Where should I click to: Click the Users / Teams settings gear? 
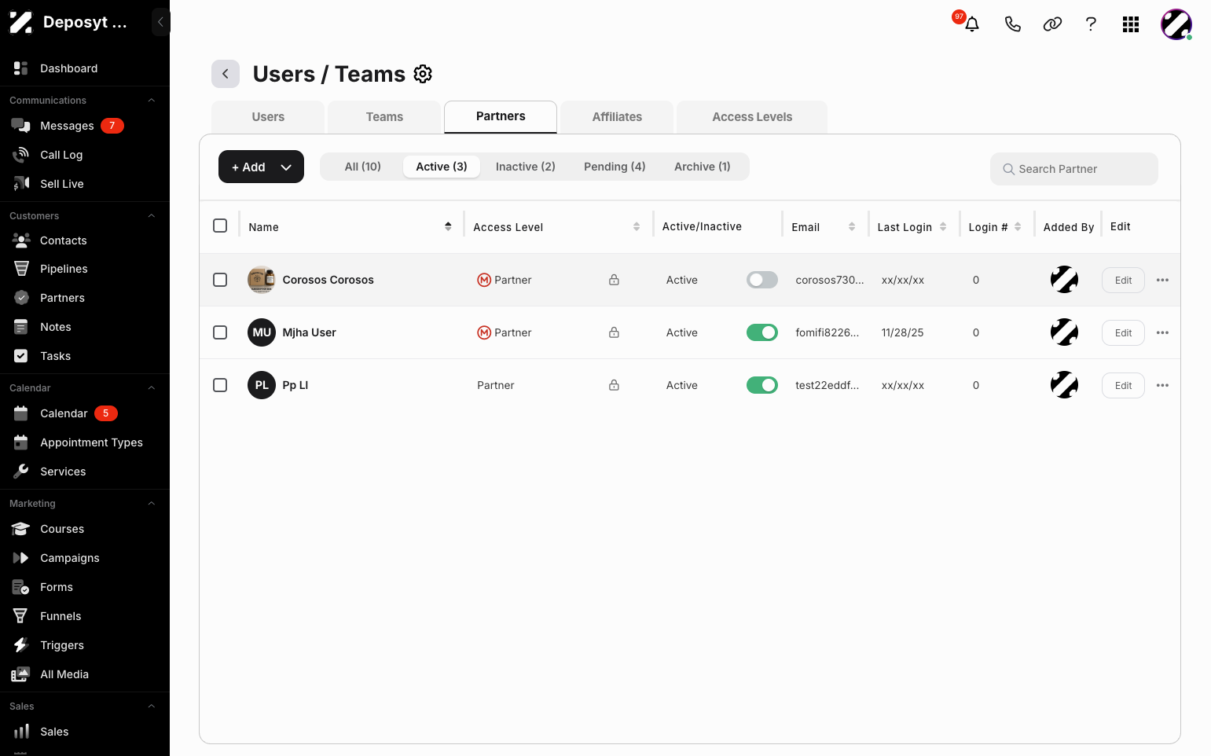pos(423,74)
